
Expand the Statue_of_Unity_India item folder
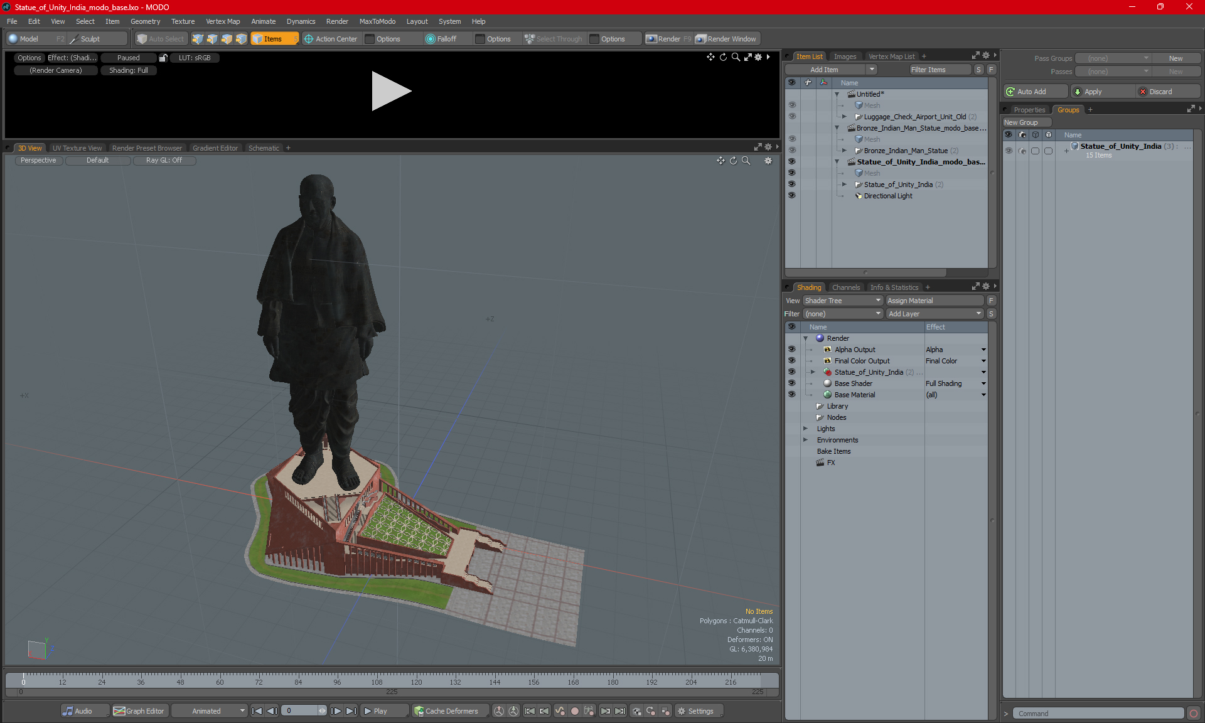(845, 185)
